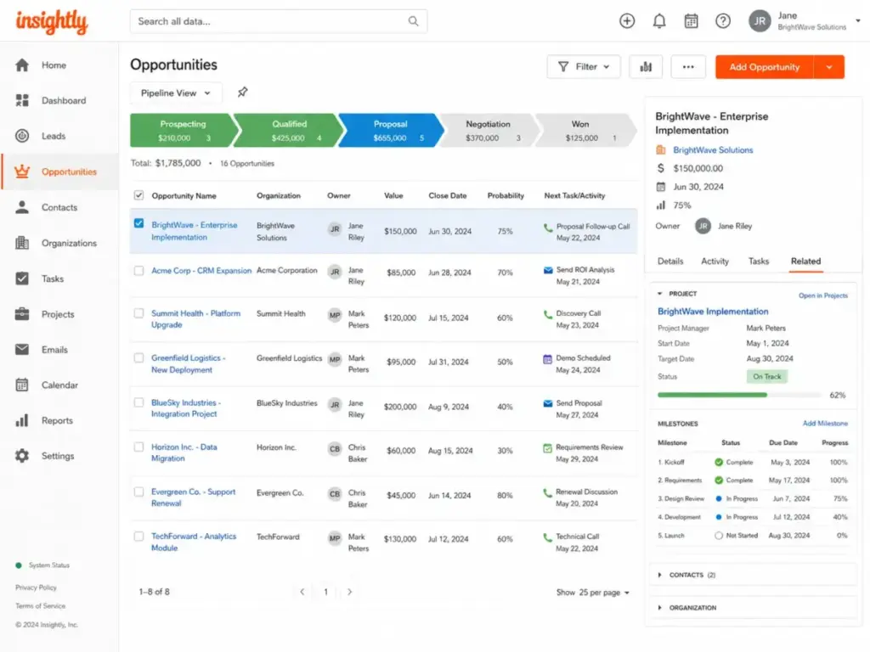Open notifications bell icon
Screen dimensions: 870x652
pos(659,21)
